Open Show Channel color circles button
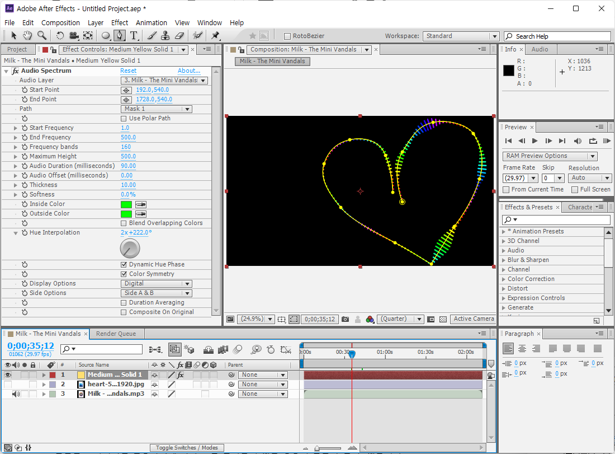This screenshot has height=454, width=615. click(370, 319)
